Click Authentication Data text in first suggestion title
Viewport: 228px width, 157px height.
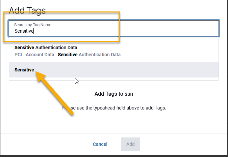tap(56, 48)
